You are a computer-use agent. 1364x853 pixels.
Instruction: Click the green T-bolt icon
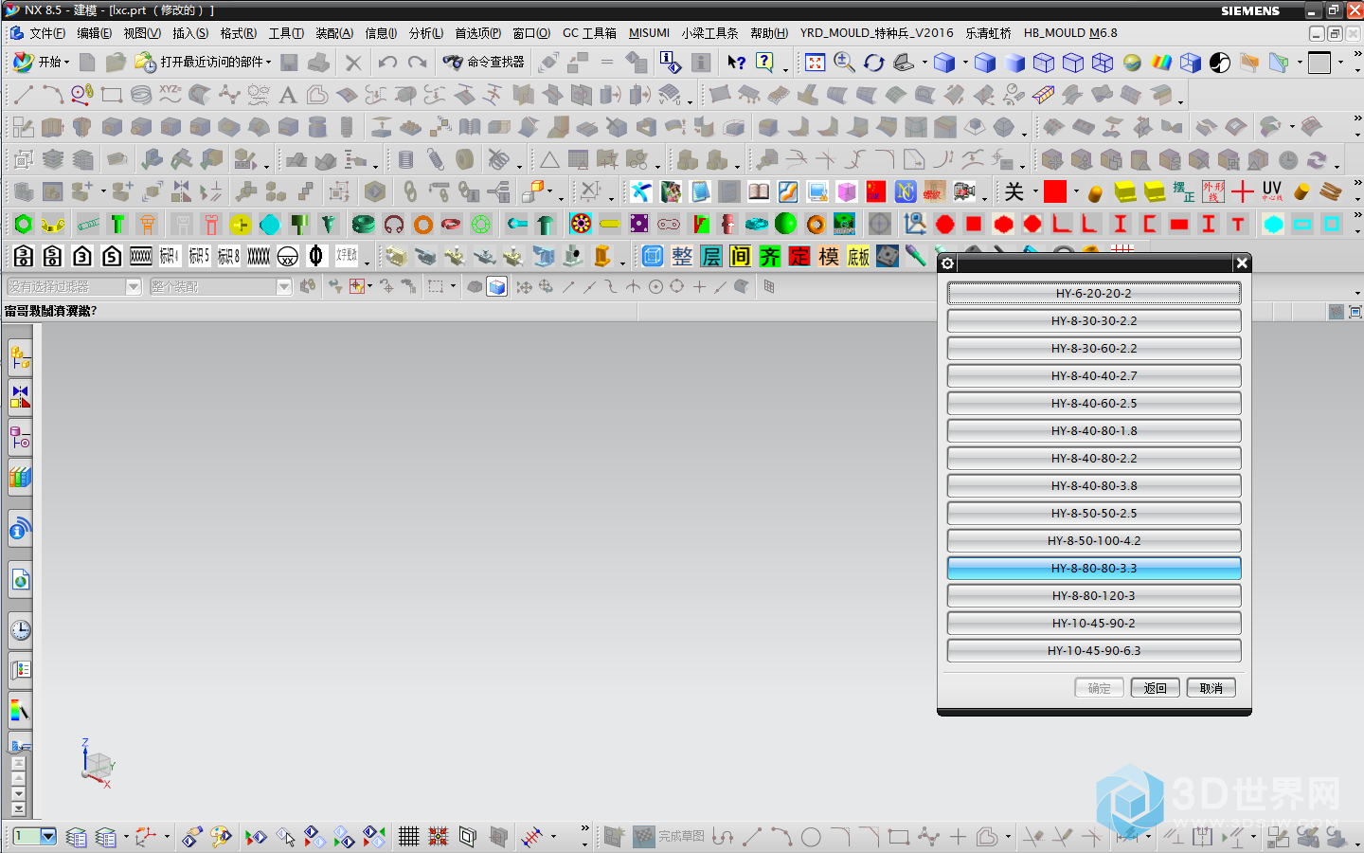(x=117, y=225)
